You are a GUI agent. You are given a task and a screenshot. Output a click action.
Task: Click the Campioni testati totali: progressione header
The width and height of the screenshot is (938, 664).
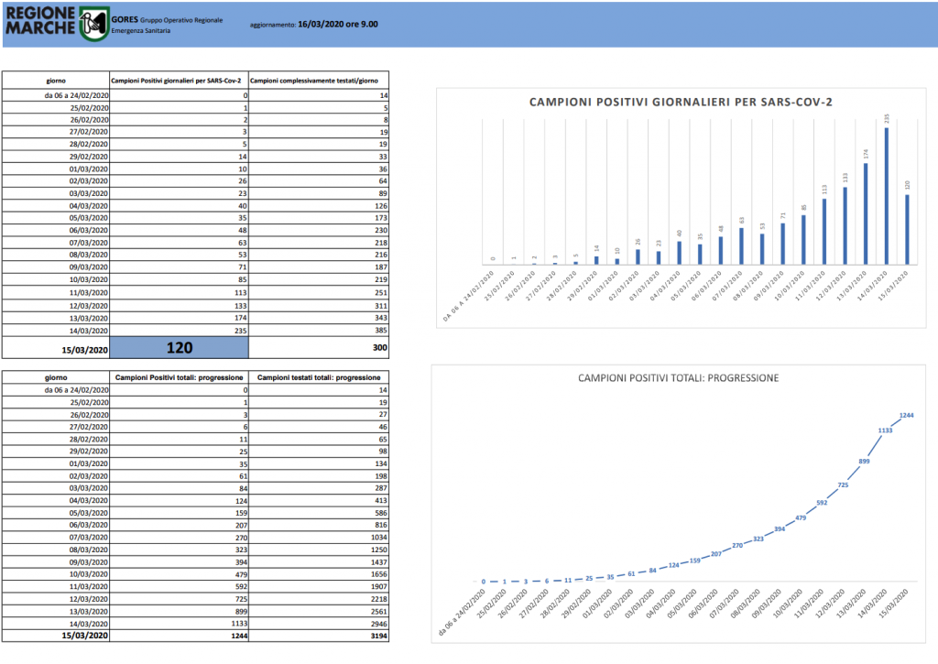click(319, 377)
